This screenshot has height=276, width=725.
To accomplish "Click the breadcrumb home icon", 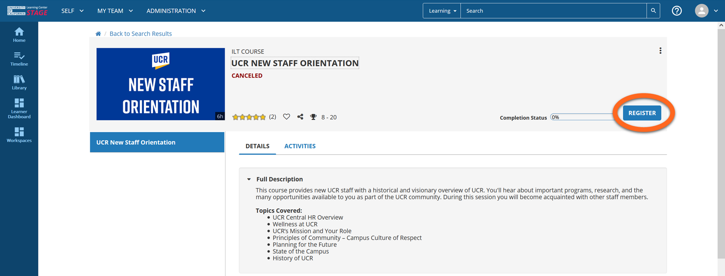I will (98, 34).
